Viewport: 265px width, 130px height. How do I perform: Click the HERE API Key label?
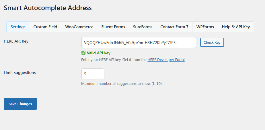click(x=16, y=41)
